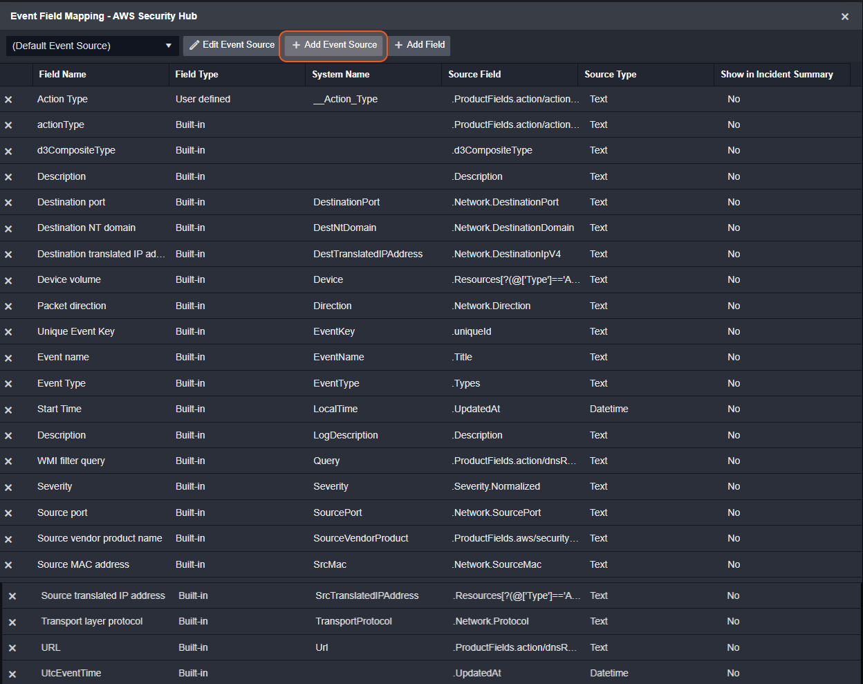The height and width of the screenshot is (684, 863).
Task: Select the 'EventKey' system name cell
Action: [x=334, y=331]
